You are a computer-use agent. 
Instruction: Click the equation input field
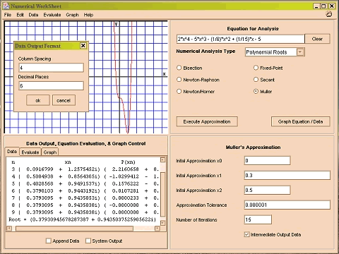pyautogui.click(x=241, y=39)
